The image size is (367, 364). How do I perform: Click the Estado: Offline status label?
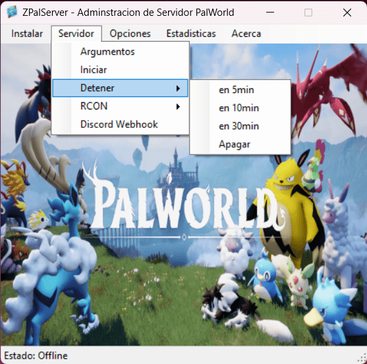(36, 355)
